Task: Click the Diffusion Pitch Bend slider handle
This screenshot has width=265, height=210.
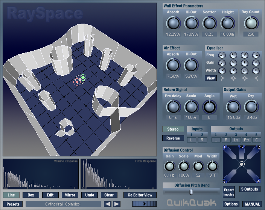Action: [191, 192]
